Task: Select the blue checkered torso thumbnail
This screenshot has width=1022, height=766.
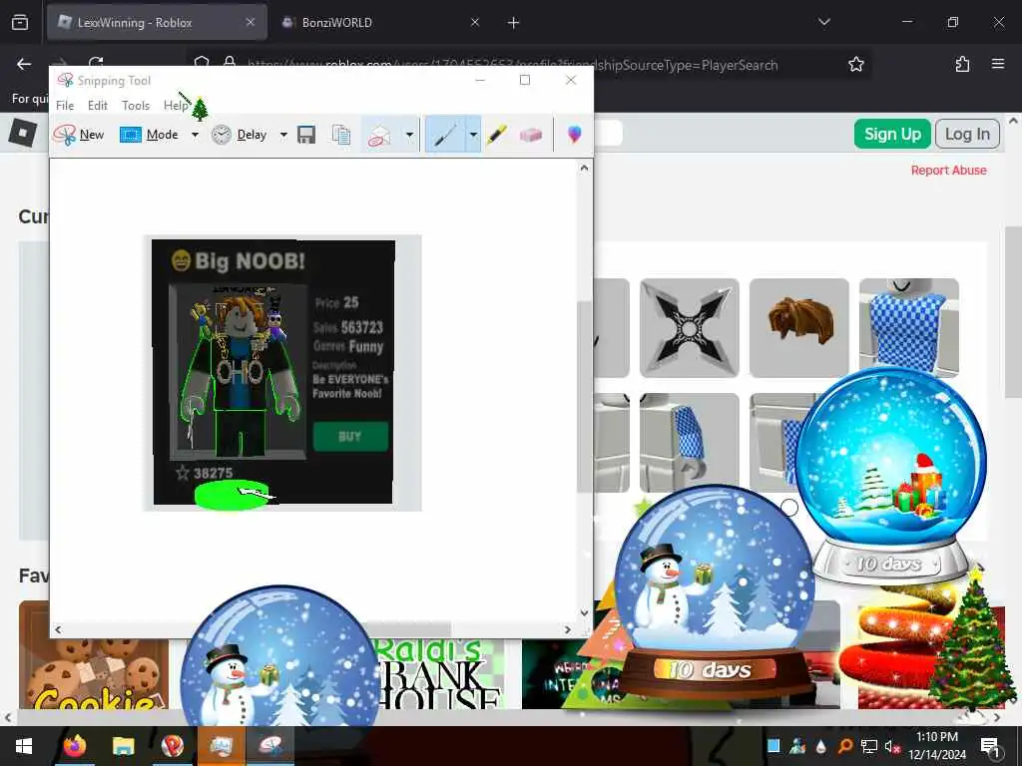Action: (x=908, y=326)
